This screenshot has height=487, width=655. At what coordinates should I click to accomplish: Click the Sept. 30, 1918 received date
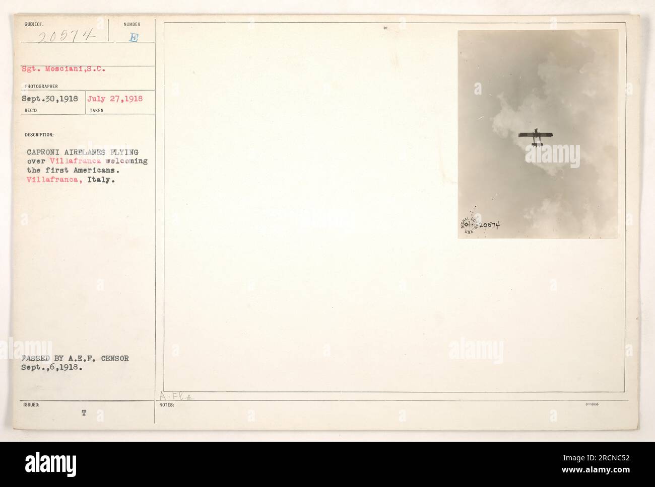(x=50, y=99)
